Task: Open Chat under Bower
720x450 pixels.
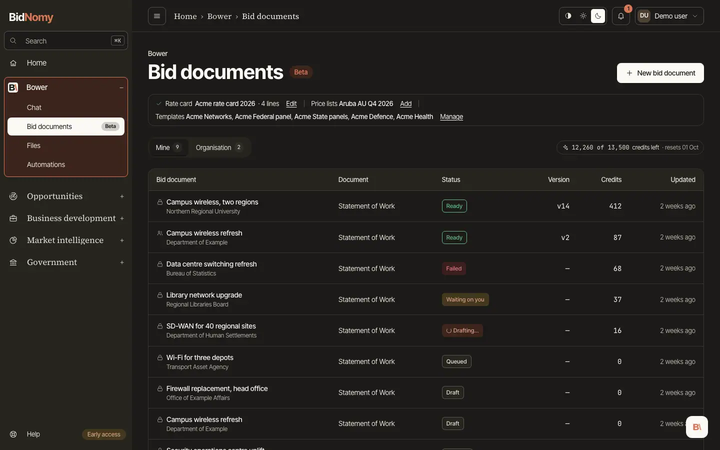Action: tap(66, 107)
